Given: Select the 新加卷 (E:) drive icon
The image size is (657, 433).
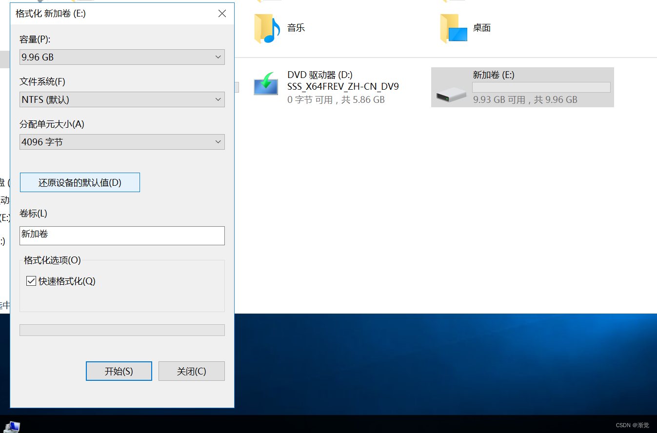Looking at the screenshot, I should [452, 94].
